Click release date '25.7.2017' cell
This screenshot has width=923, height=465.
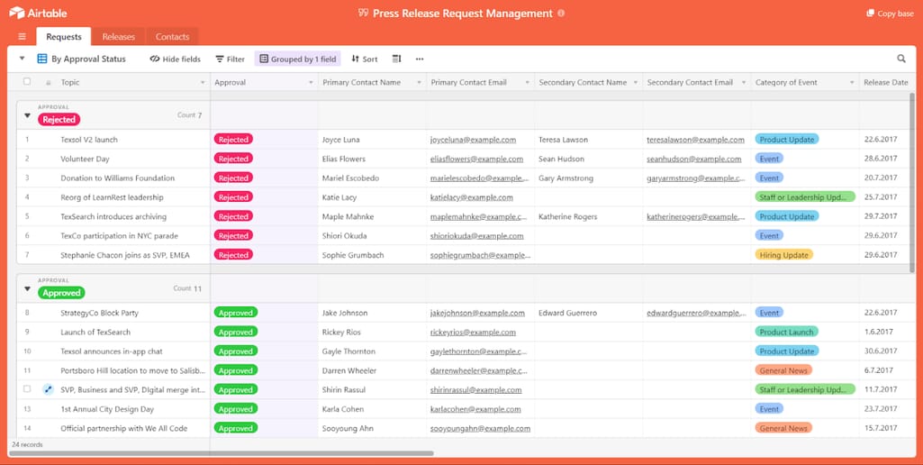(x=885, y=197)
